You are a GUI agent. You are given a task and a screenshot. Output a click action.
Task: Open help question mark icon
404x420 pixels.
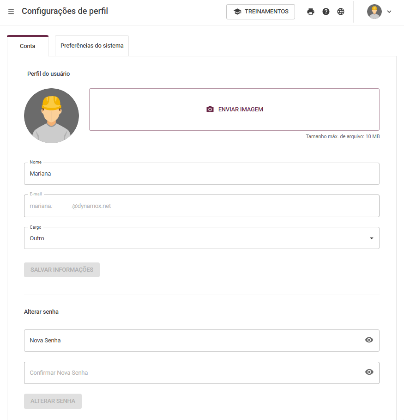326,12
